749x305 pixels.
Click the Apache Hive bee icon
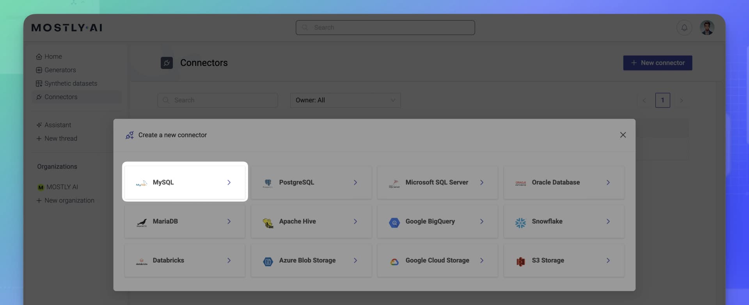[x=268, y=222]
